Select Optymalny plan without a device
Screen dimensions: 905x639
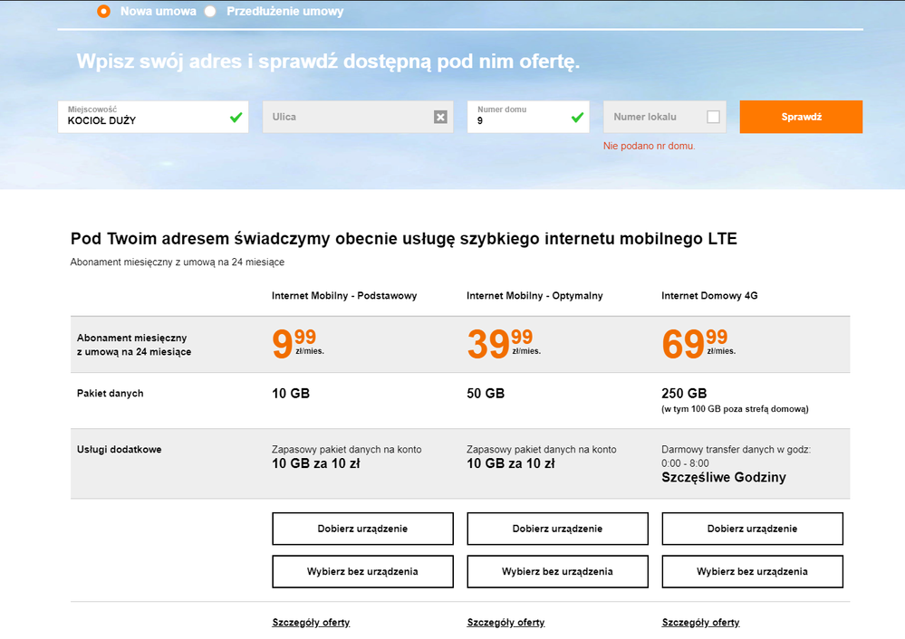click(557, 571)
